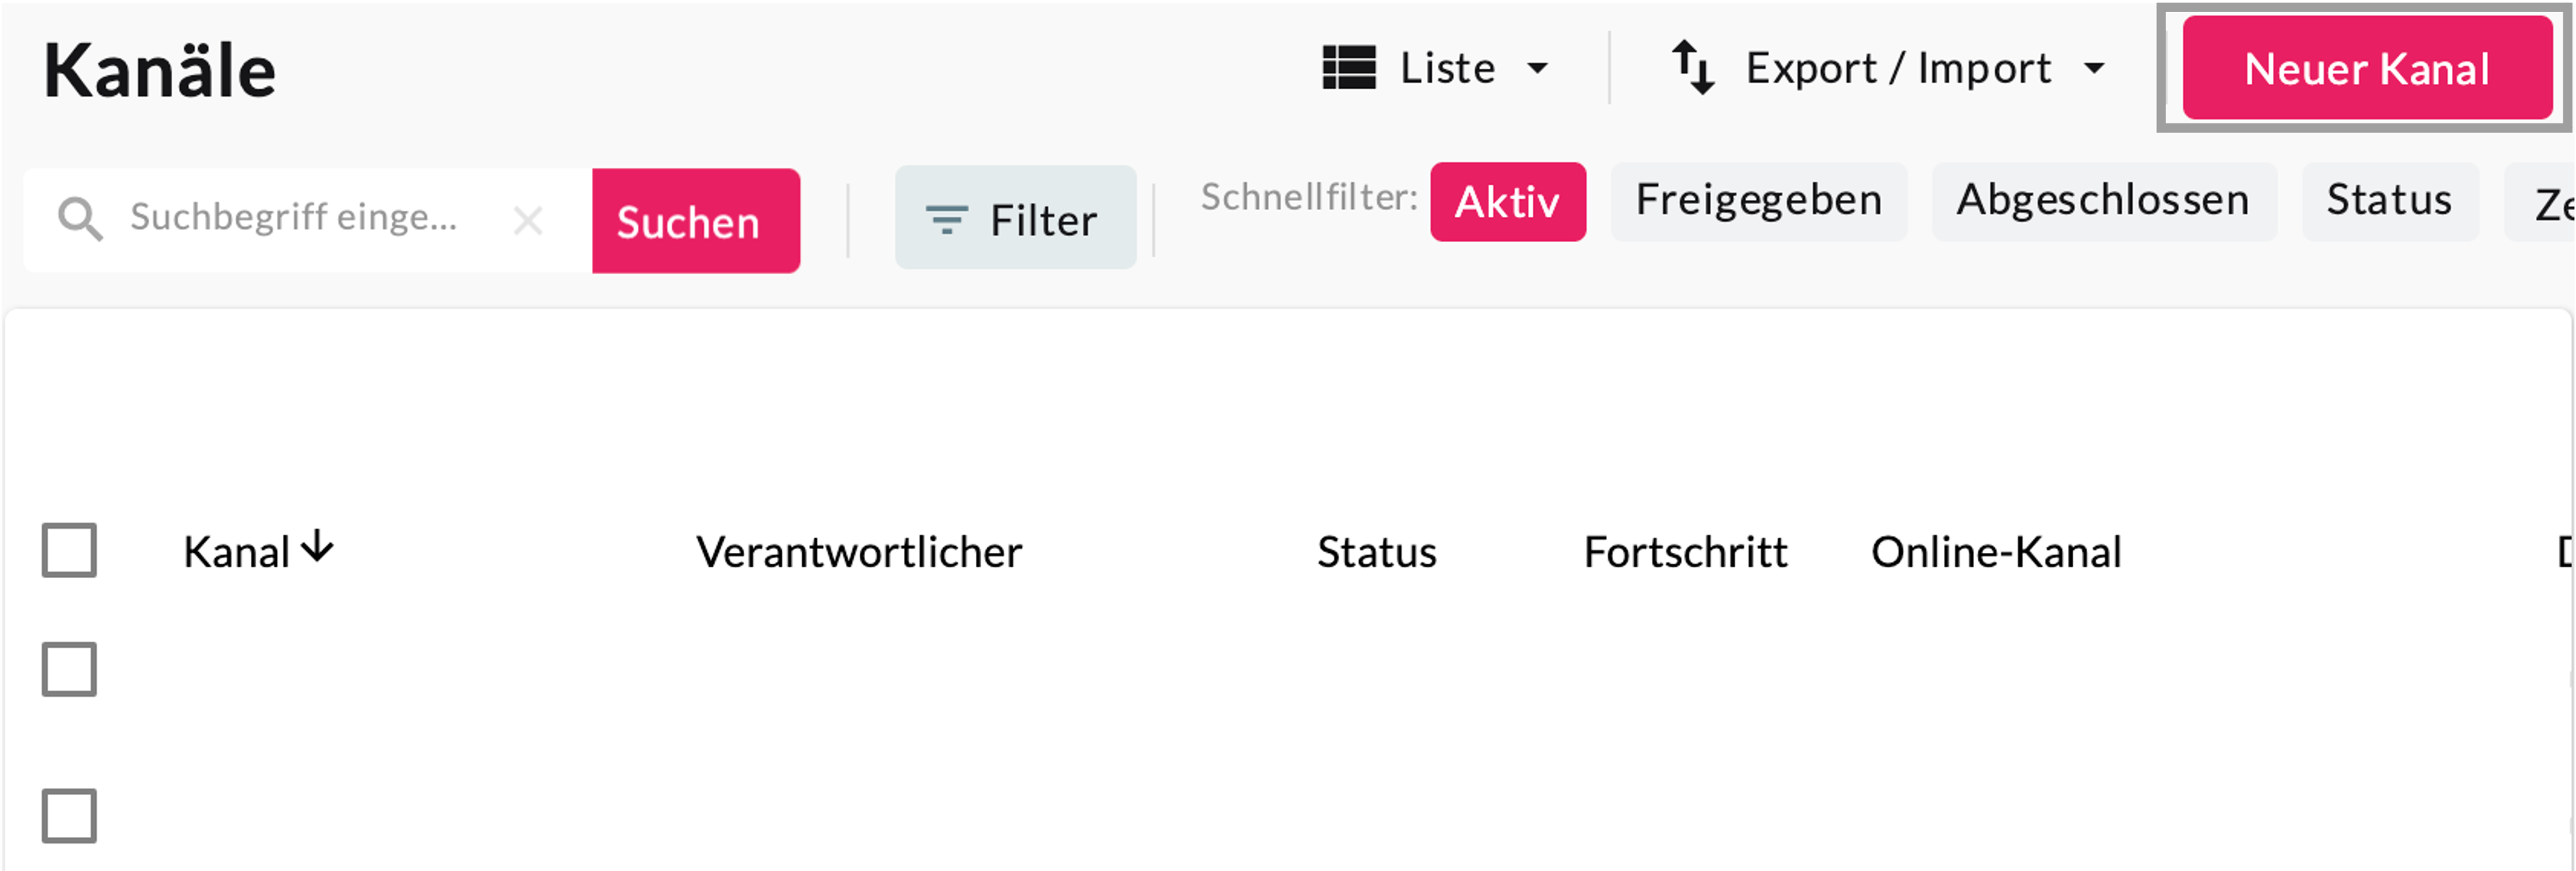Click the list view icon
This screenshot has width=2576, height=871.
(x=1349, y=68)
